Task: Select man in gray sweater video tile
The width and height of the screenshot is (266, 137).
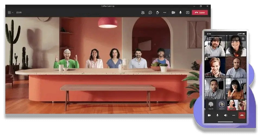Action: (215, 89)
